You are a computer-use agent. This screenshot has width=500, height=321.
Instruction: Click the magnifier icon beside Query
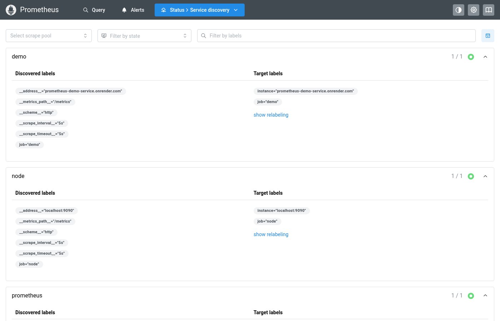pos(86,10)
